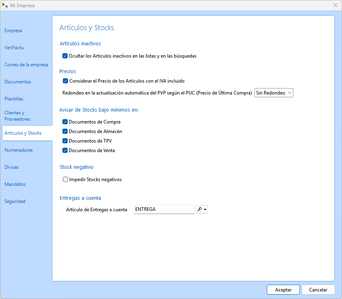Open Clientes y Proveedores section
Image resolution: width=342 pixels, height=299 pixels.
[17, 116]
